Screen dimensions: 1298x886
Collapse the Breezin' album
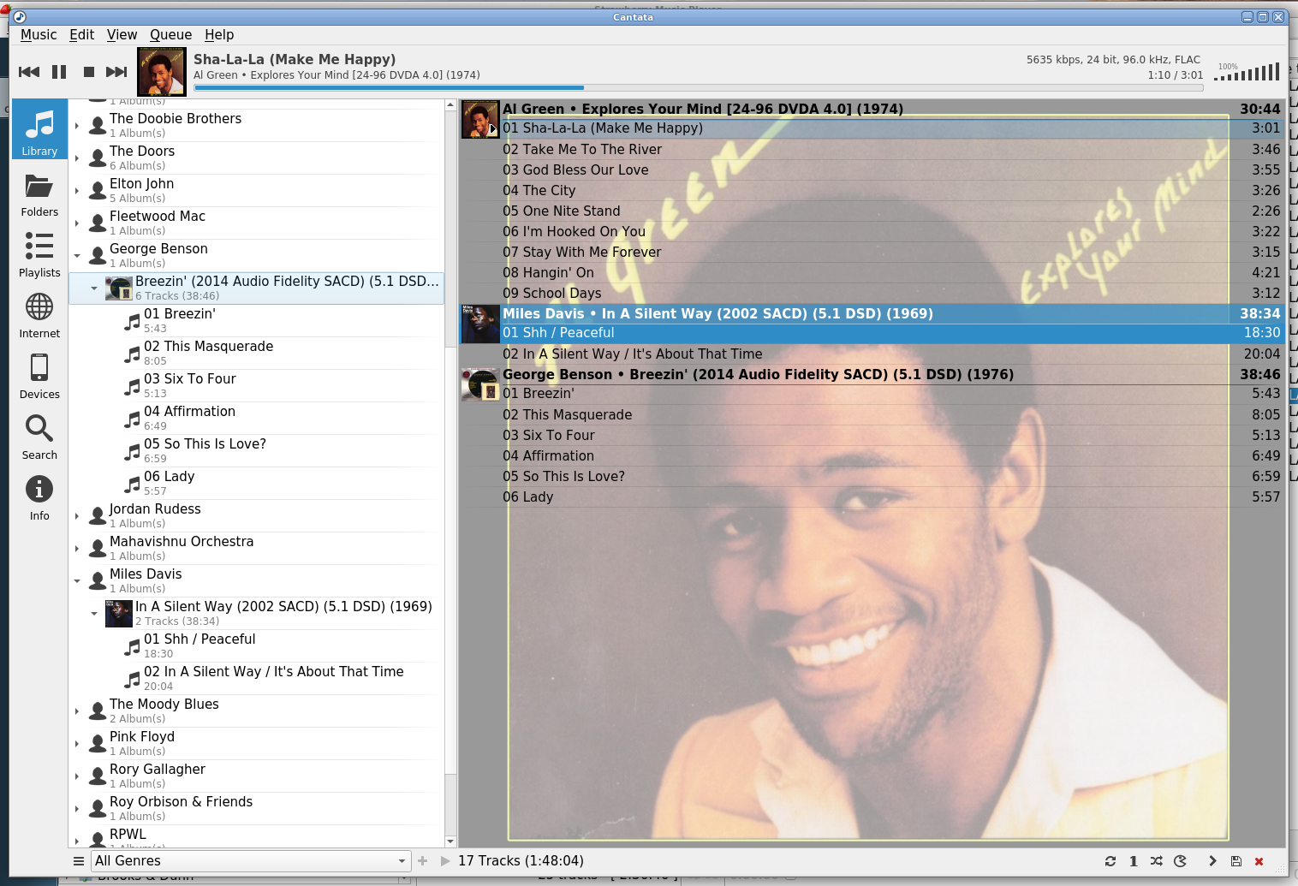click(x=94, y=288)
